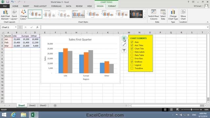Switch to Normal view icon
This screenshot has width=210, height=118.
click(x=165, y=109)
